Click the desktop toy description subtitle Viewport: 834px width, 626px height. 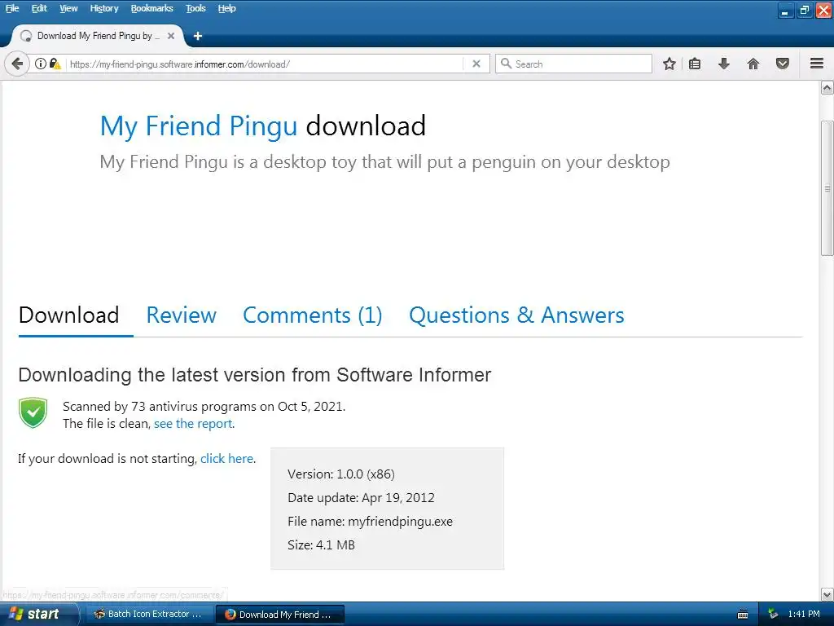coord(384,162)
